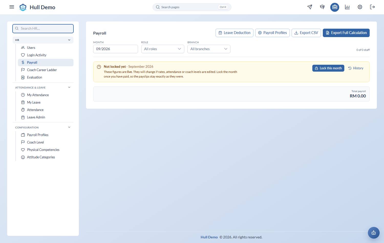Collapse the HR section chevron
384x243 pixels.
(x=69, y=40)
